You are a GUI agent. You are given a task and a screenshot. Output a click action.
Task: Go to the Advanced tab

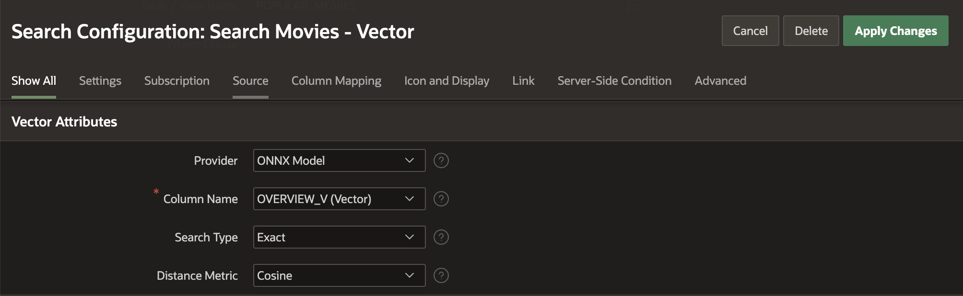[720, 80]
